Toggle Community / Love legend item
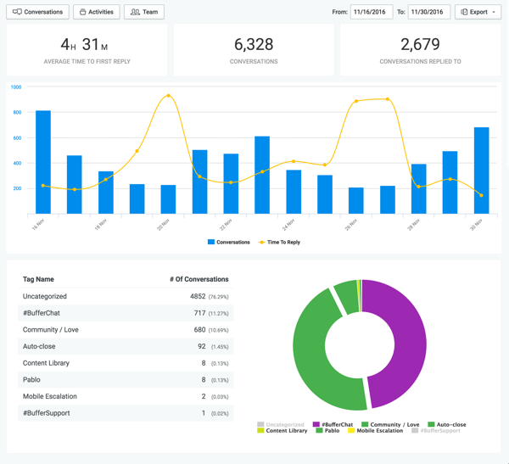The width and height of the screenshot is (509, 464). click(x=390, y=424)
